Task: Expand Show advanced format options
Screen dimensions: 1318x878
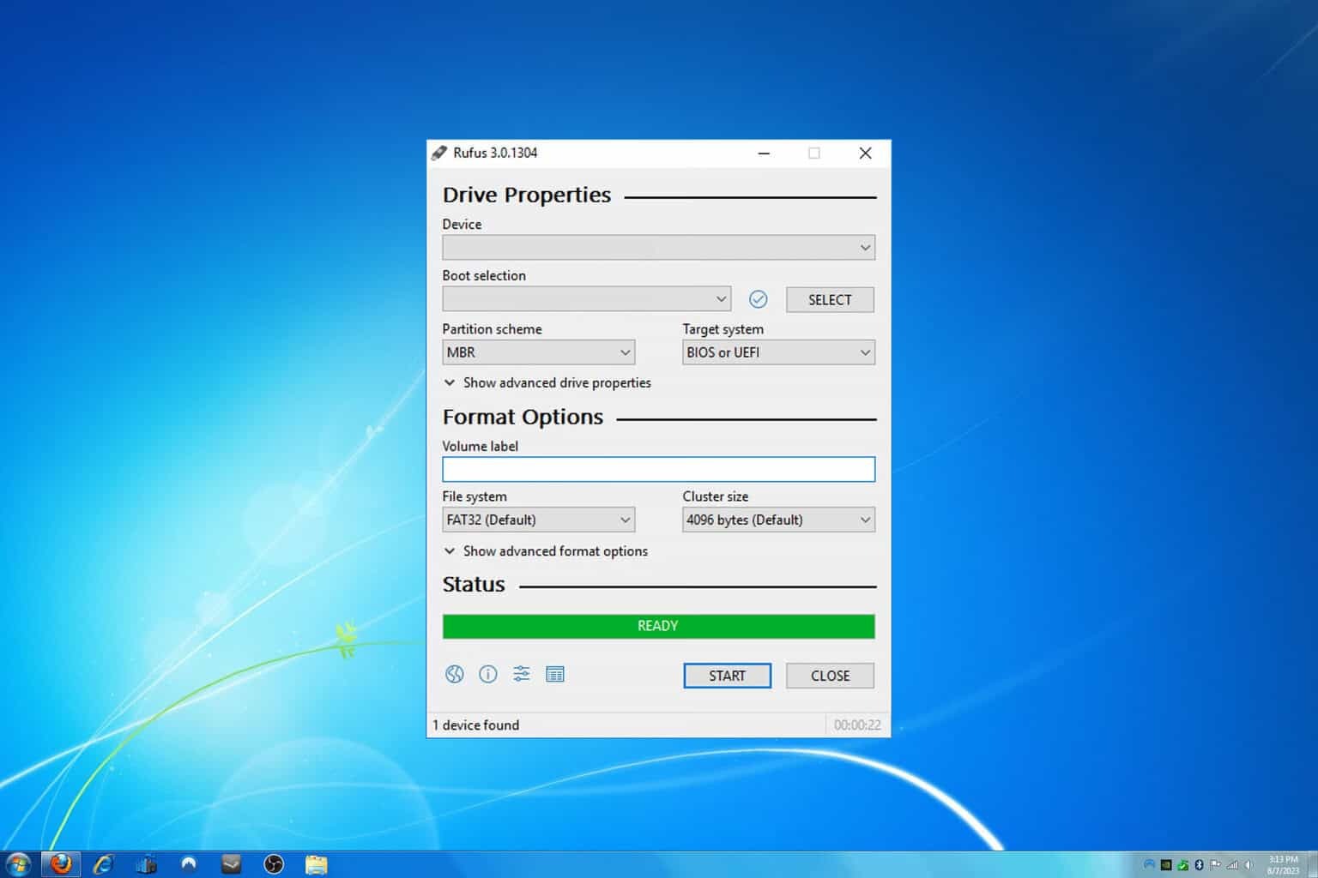Action: click(x=553, y=550)
